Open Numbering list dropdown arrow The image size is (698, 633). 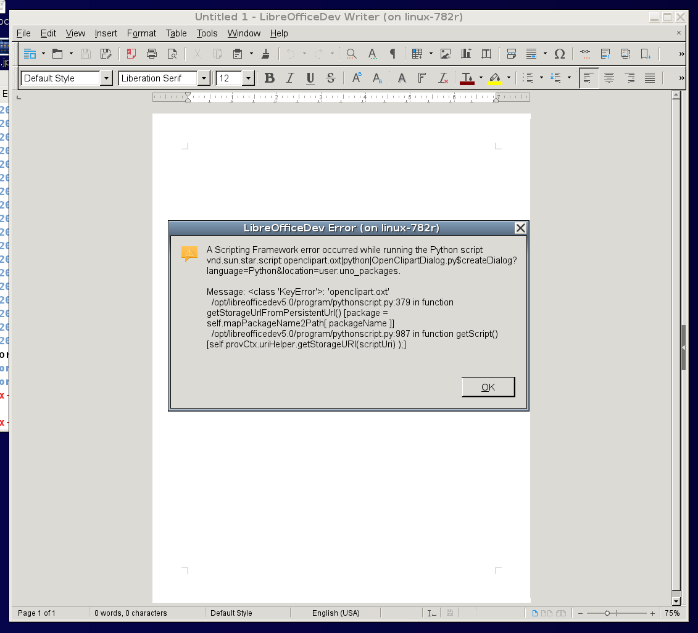click(570, 78)
